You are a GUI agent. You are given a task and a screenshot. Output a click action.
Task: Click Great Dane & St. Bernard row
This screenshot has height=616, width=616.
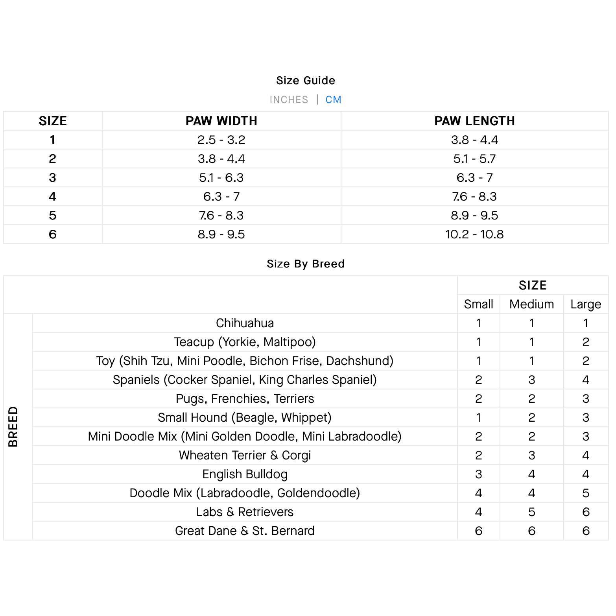245,531
